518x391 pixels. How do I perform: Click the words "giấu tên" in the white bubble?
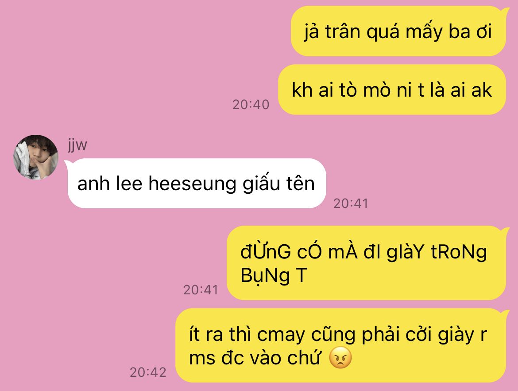coord(278,184)
